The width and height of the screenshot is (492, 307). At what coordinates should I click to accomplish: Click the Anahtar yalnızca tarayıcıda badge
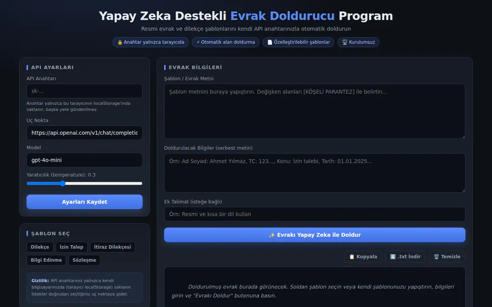(151, 42)
